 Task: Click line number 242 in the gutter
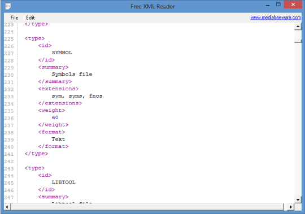9,161
